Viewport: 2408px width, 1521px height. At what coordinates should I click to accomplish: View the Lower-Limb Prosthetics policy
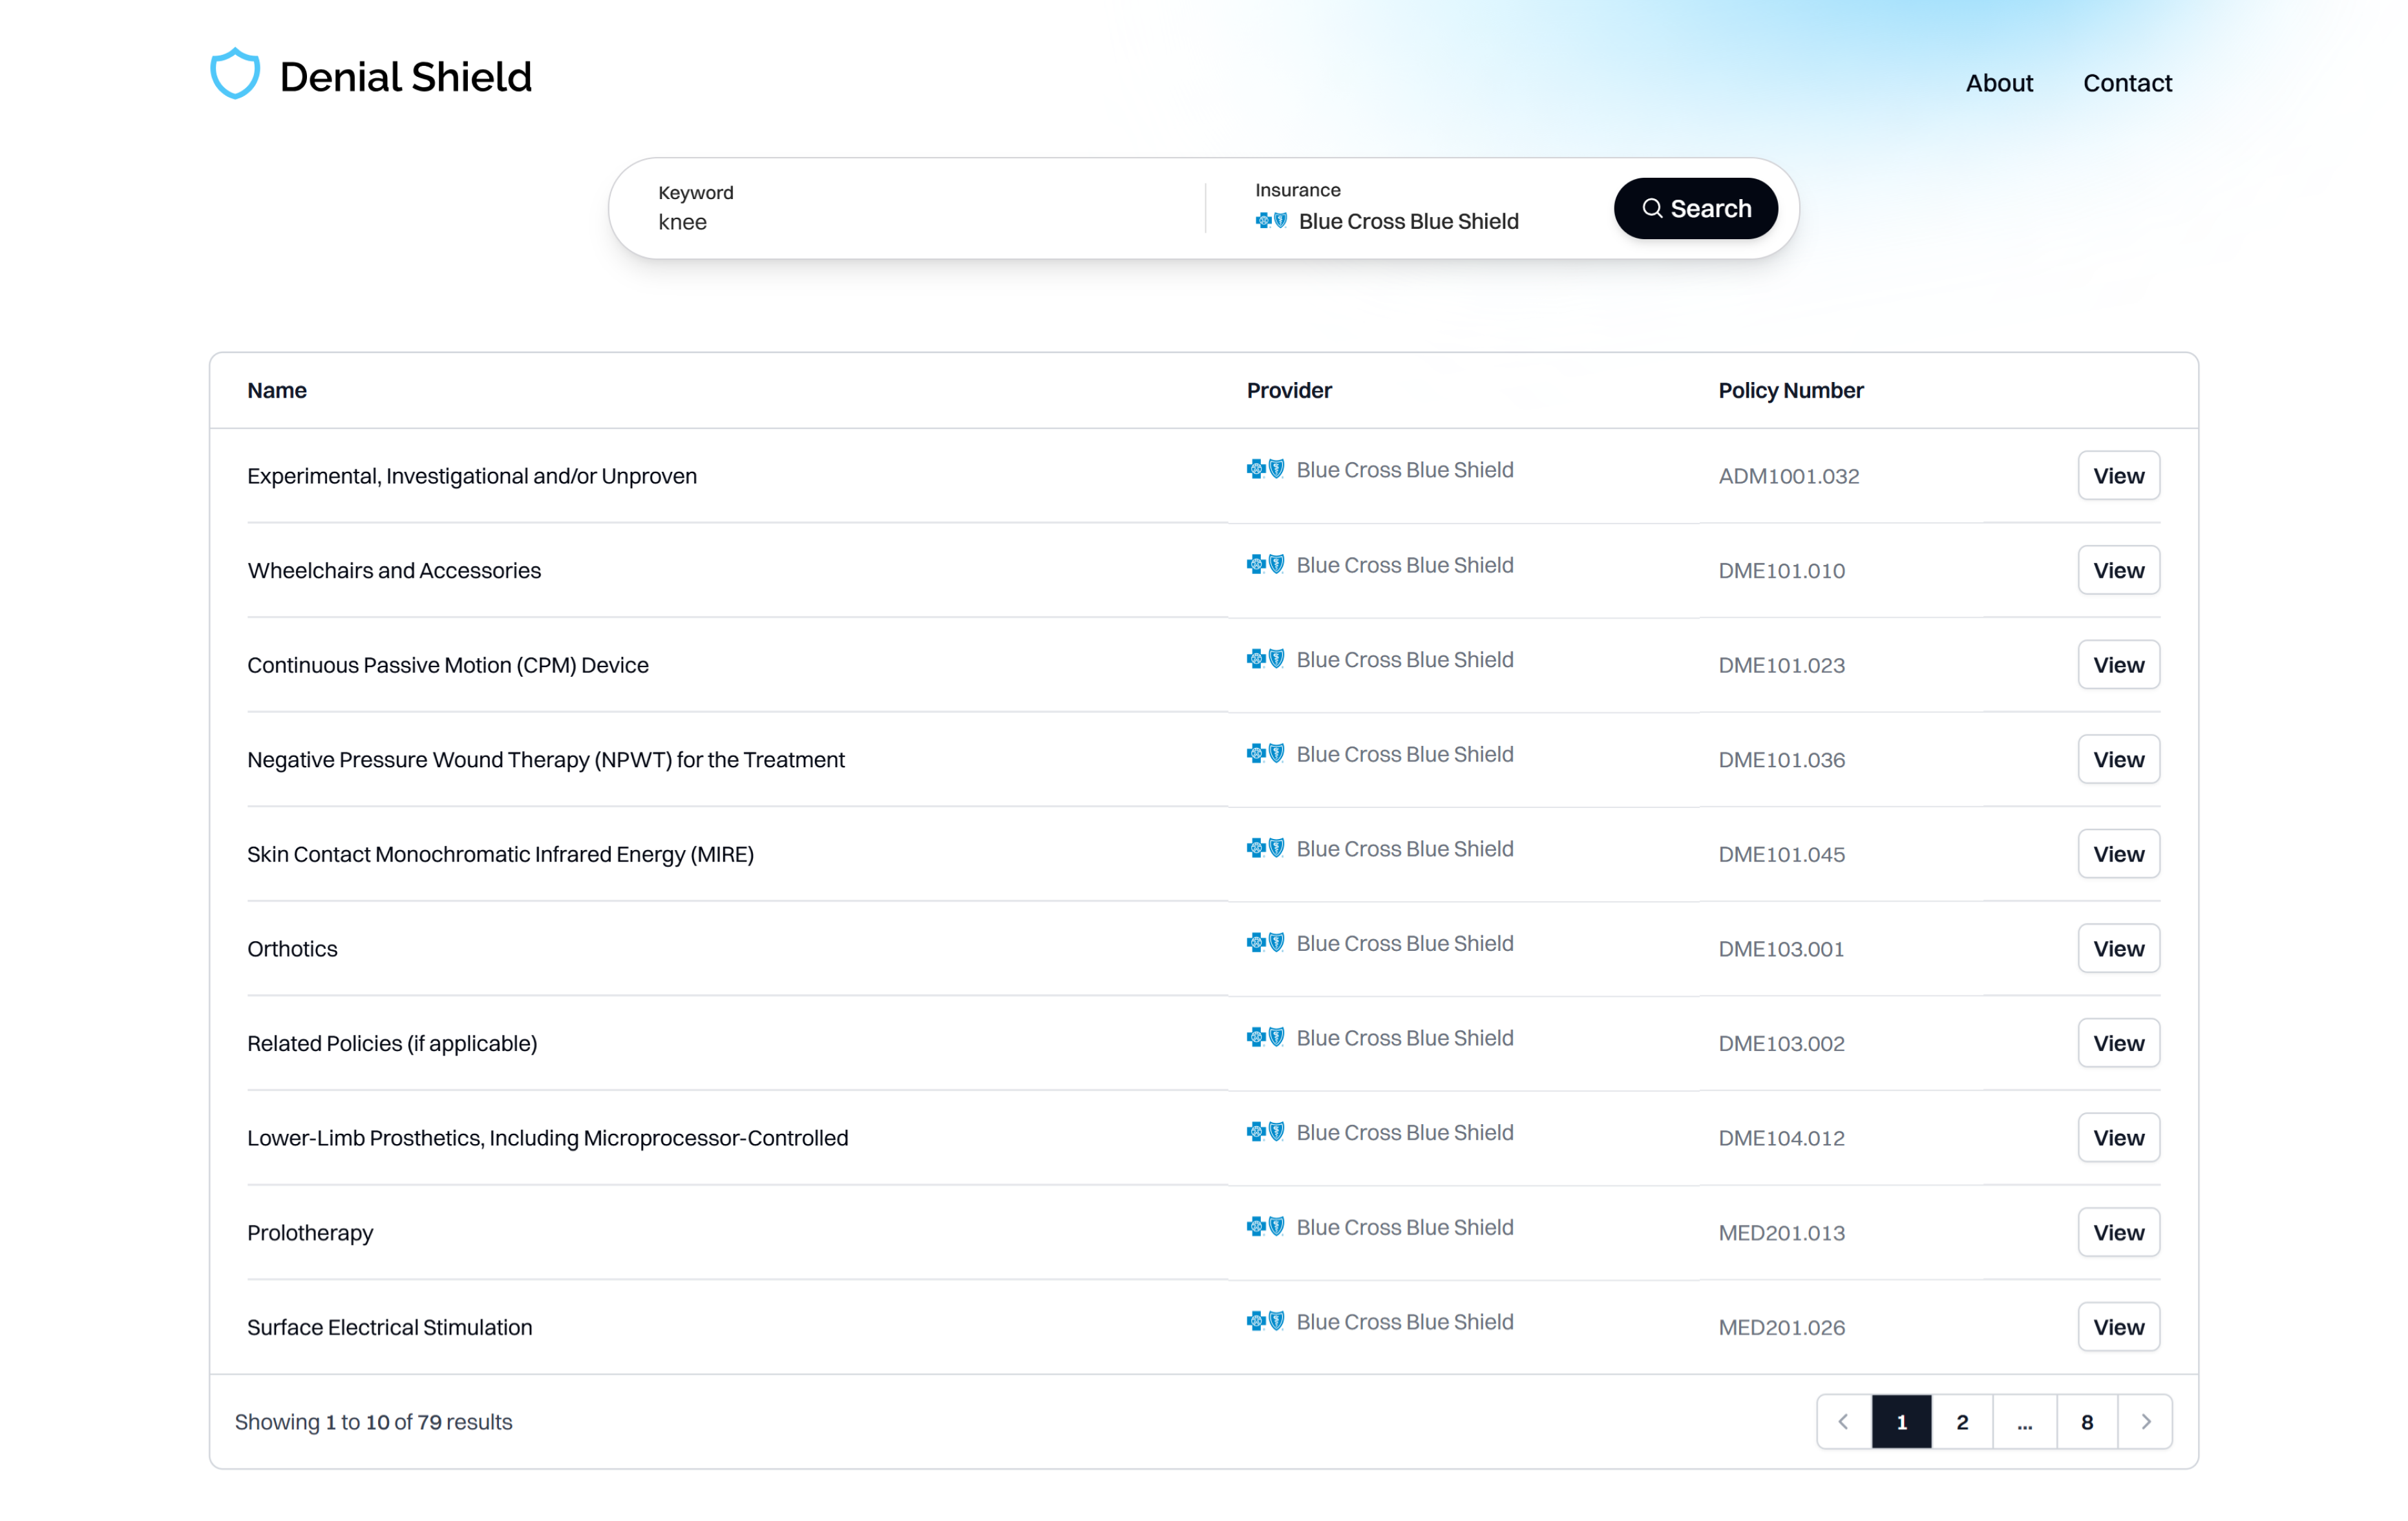pos(2118,1137)
